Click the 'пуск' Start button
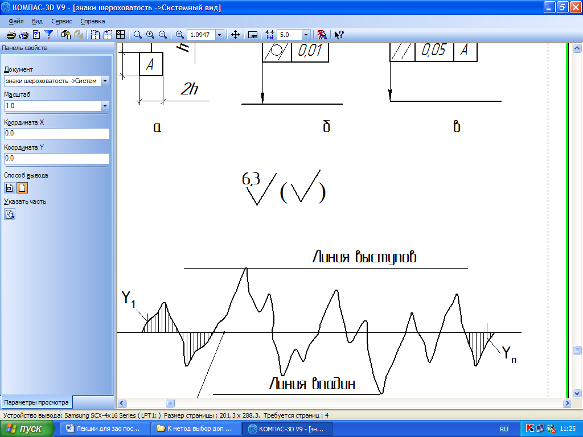This screenshot has width=583, height=437. click(x=27, y=429)
